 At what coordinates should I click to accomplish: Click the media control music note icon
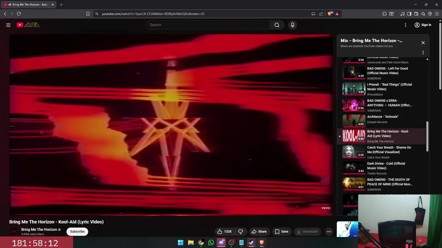(x=402, y=14)
